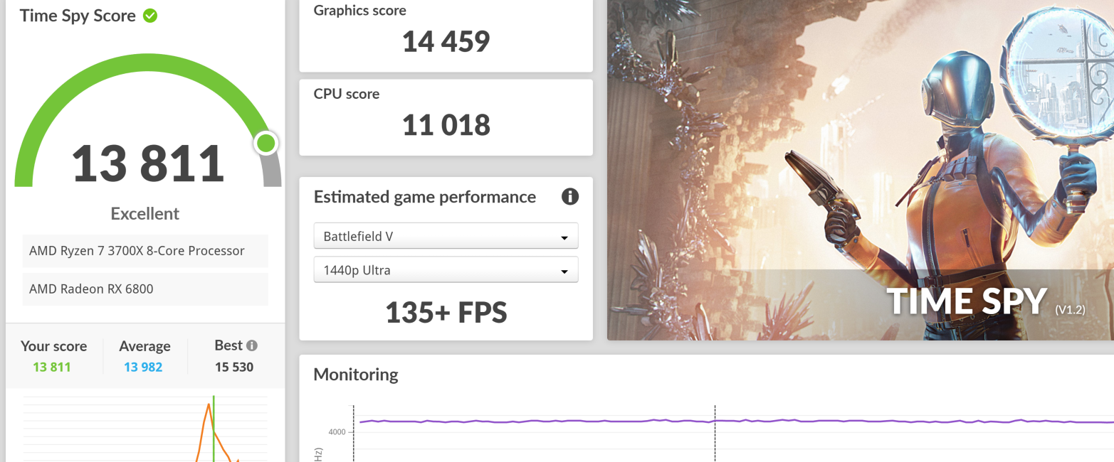
Task: Click the purple frequency line in Monitoring chart
Action: 737,421
